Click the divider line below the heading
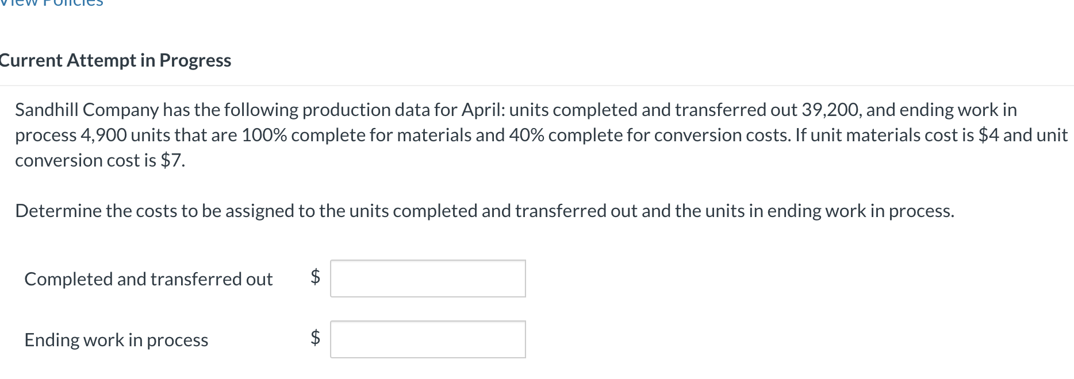 [537, 86]
